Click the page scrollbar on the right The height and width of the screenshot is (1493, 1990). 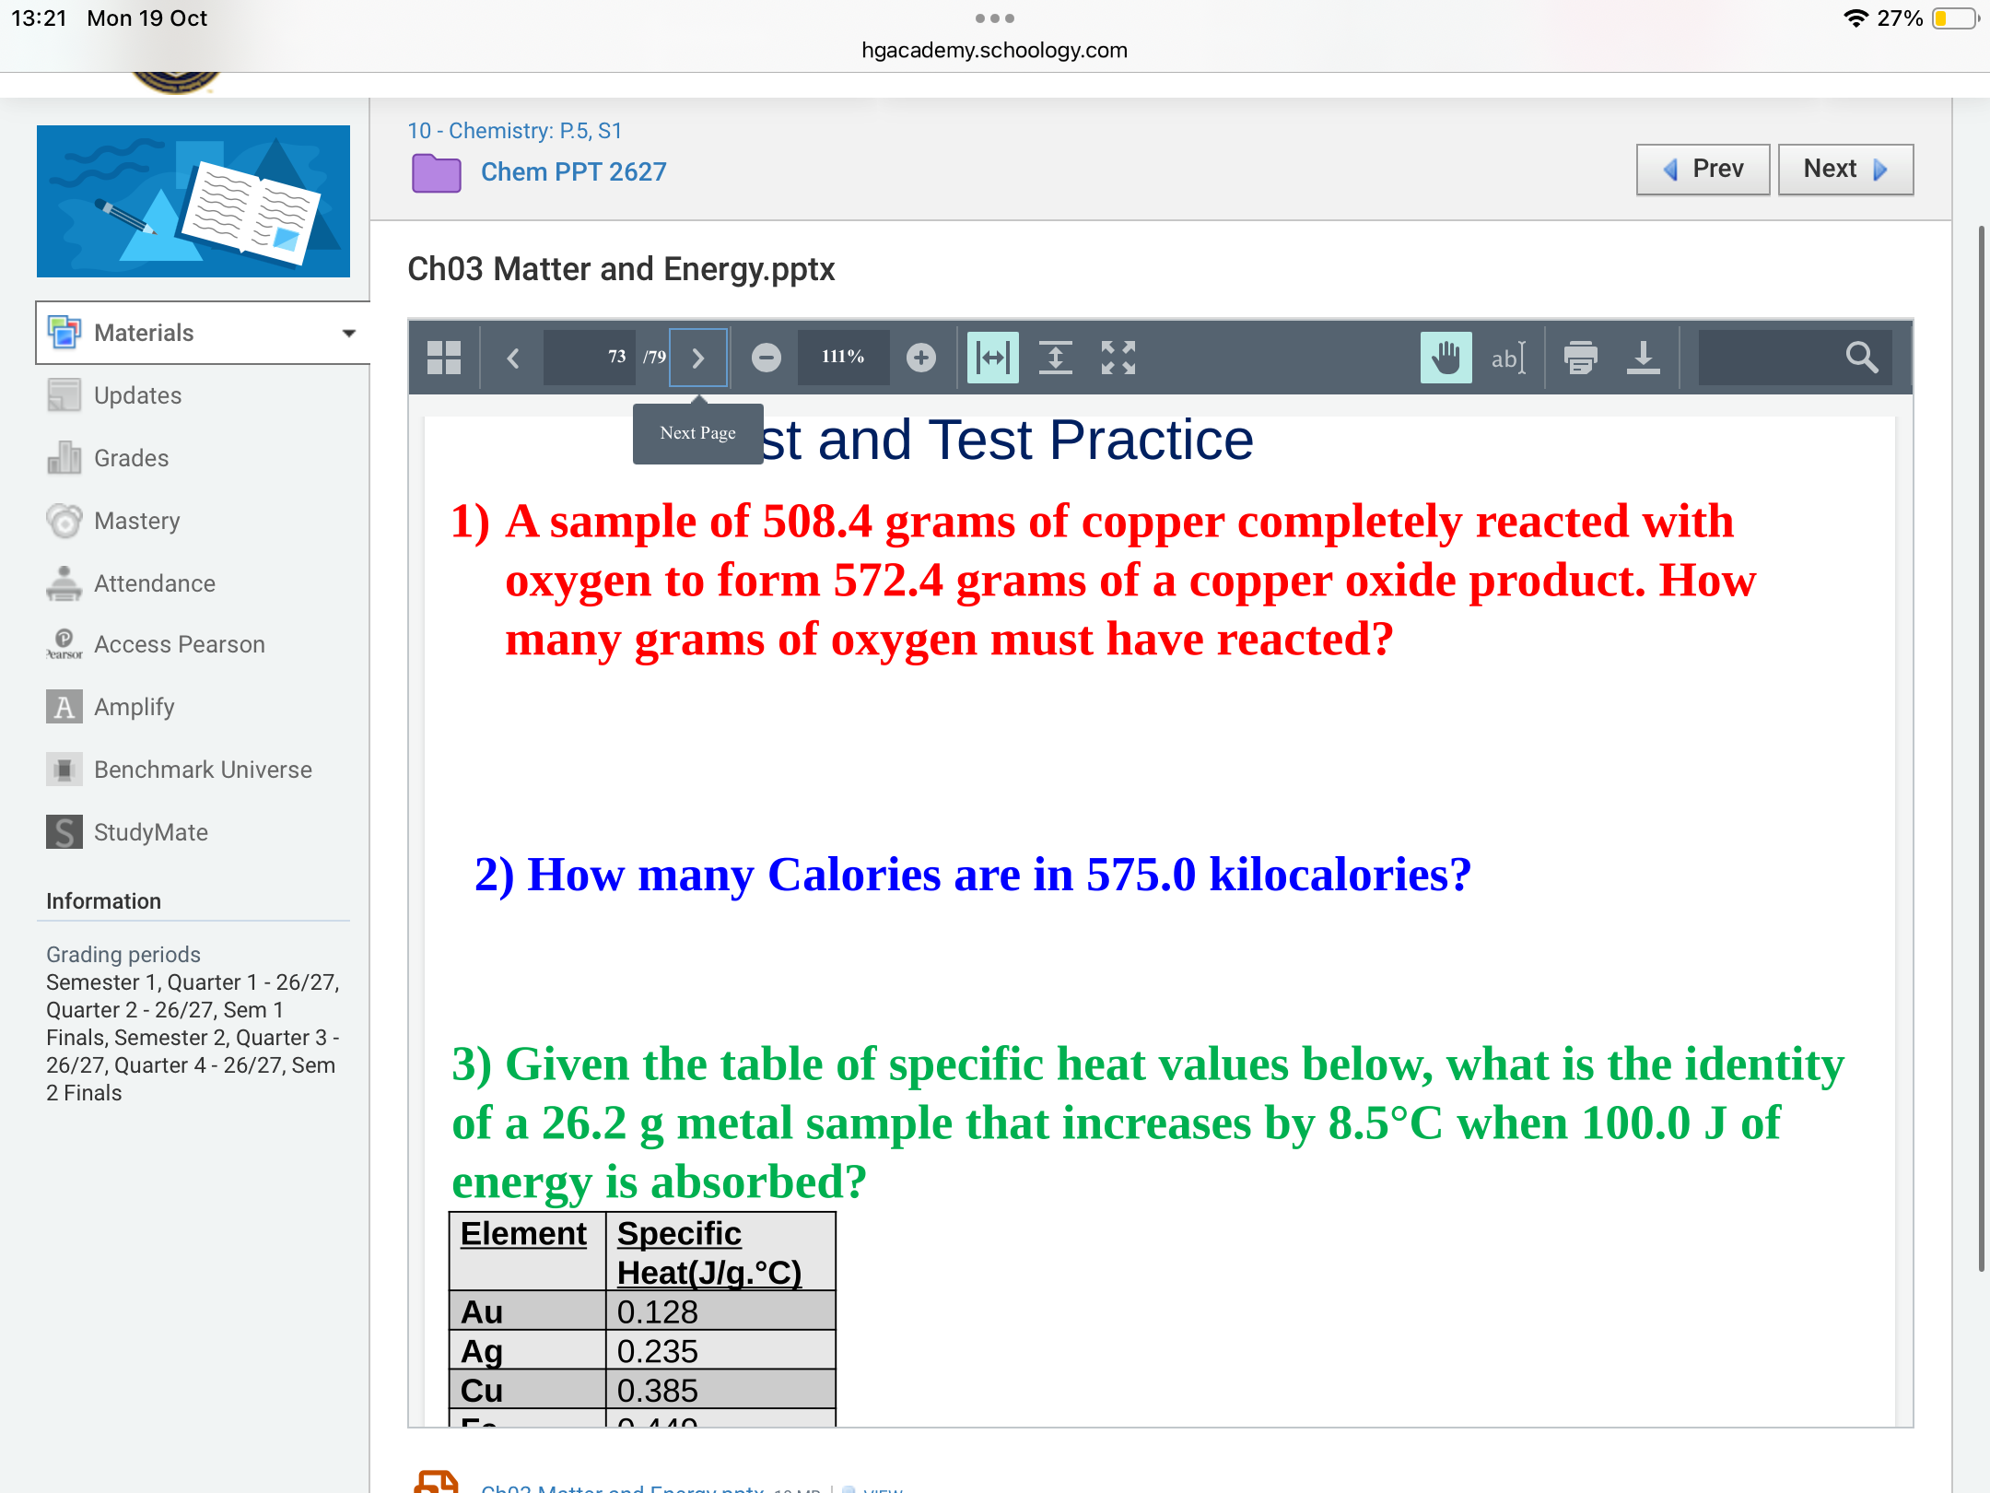click(1981, 746)
